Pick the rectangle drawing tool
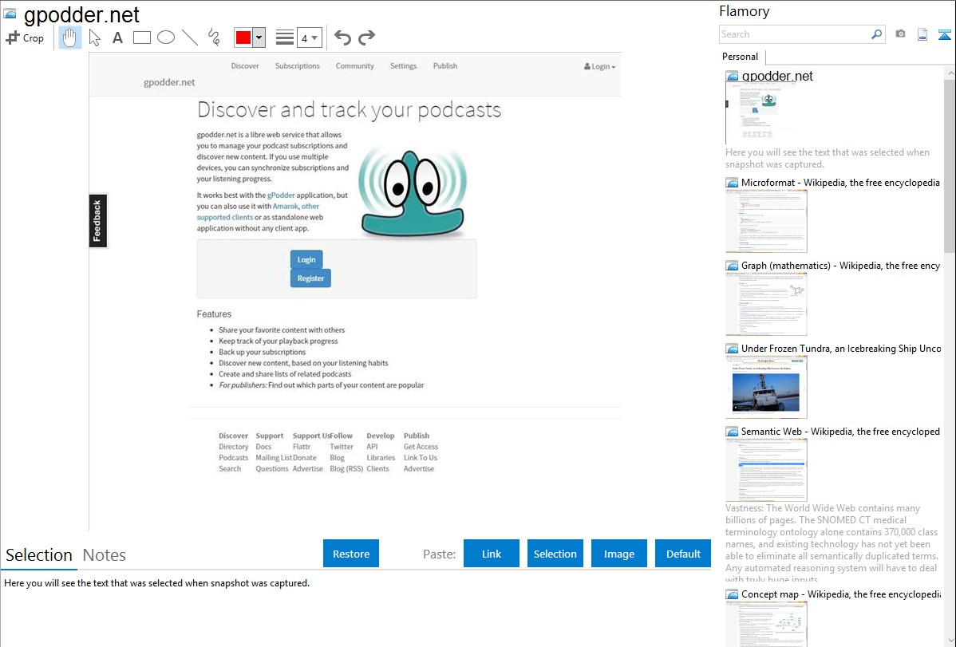 click(142, 37)
